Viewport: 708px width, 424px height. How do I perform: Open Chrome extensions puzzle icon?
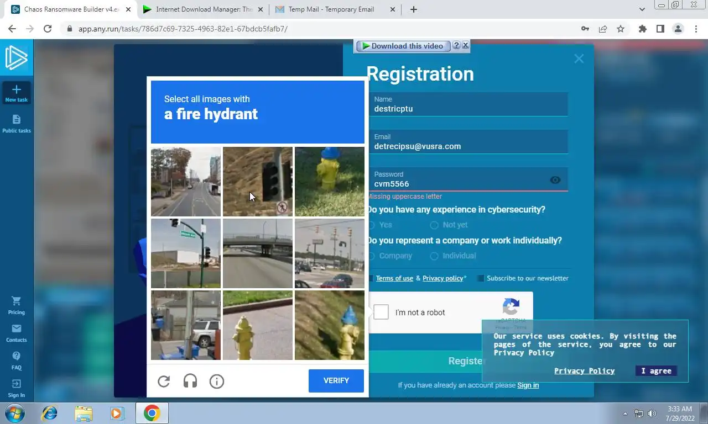pyautogui.click(x=642, y=29)
